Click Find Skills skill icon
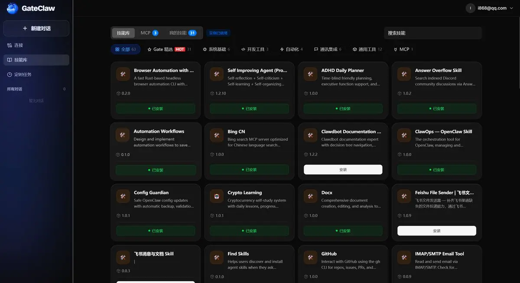This screenshot has width=520, height=283. pyautogui.click(x=217, y=257)
